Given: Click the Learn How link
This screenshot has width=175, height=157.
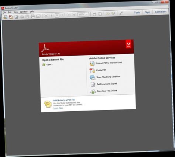Looking at the screenshot, I should tap(58, 108).
